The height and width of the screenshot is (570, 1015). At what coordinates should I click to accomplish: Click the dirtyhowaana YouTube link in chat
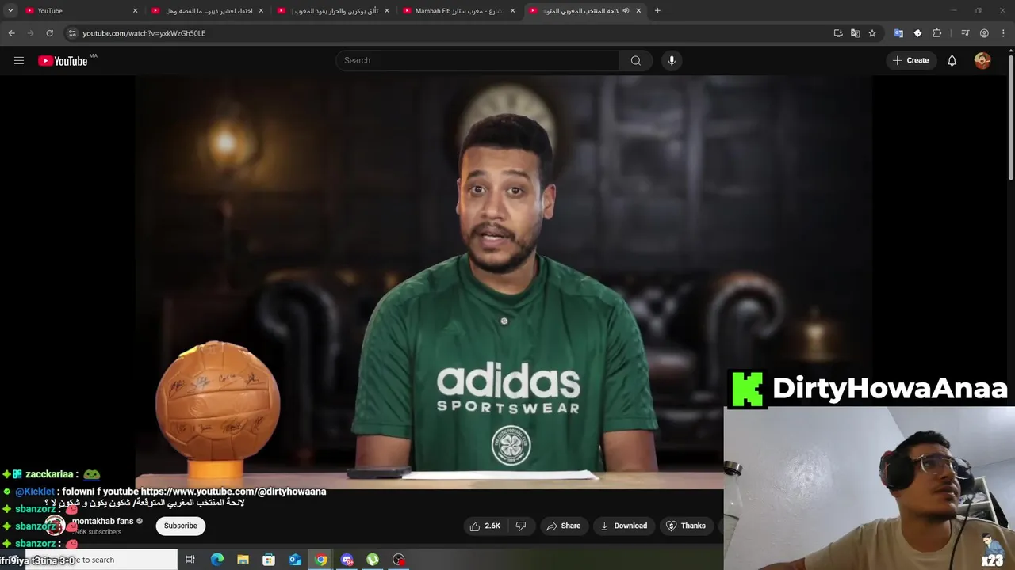tap(233, 492)
